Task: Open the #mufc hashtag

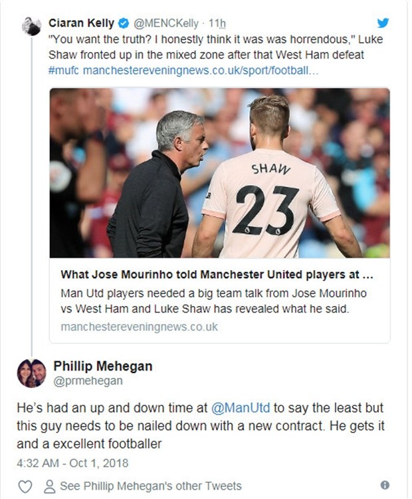Action: [x=64, y=70]
